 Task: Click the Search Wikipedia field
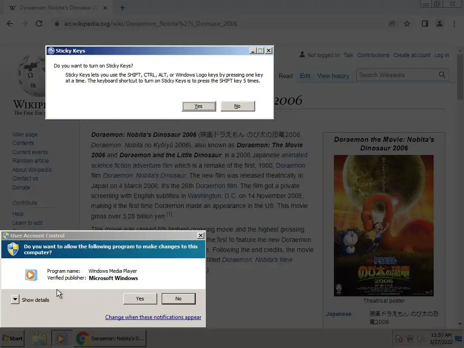click(x=396, y=75)
